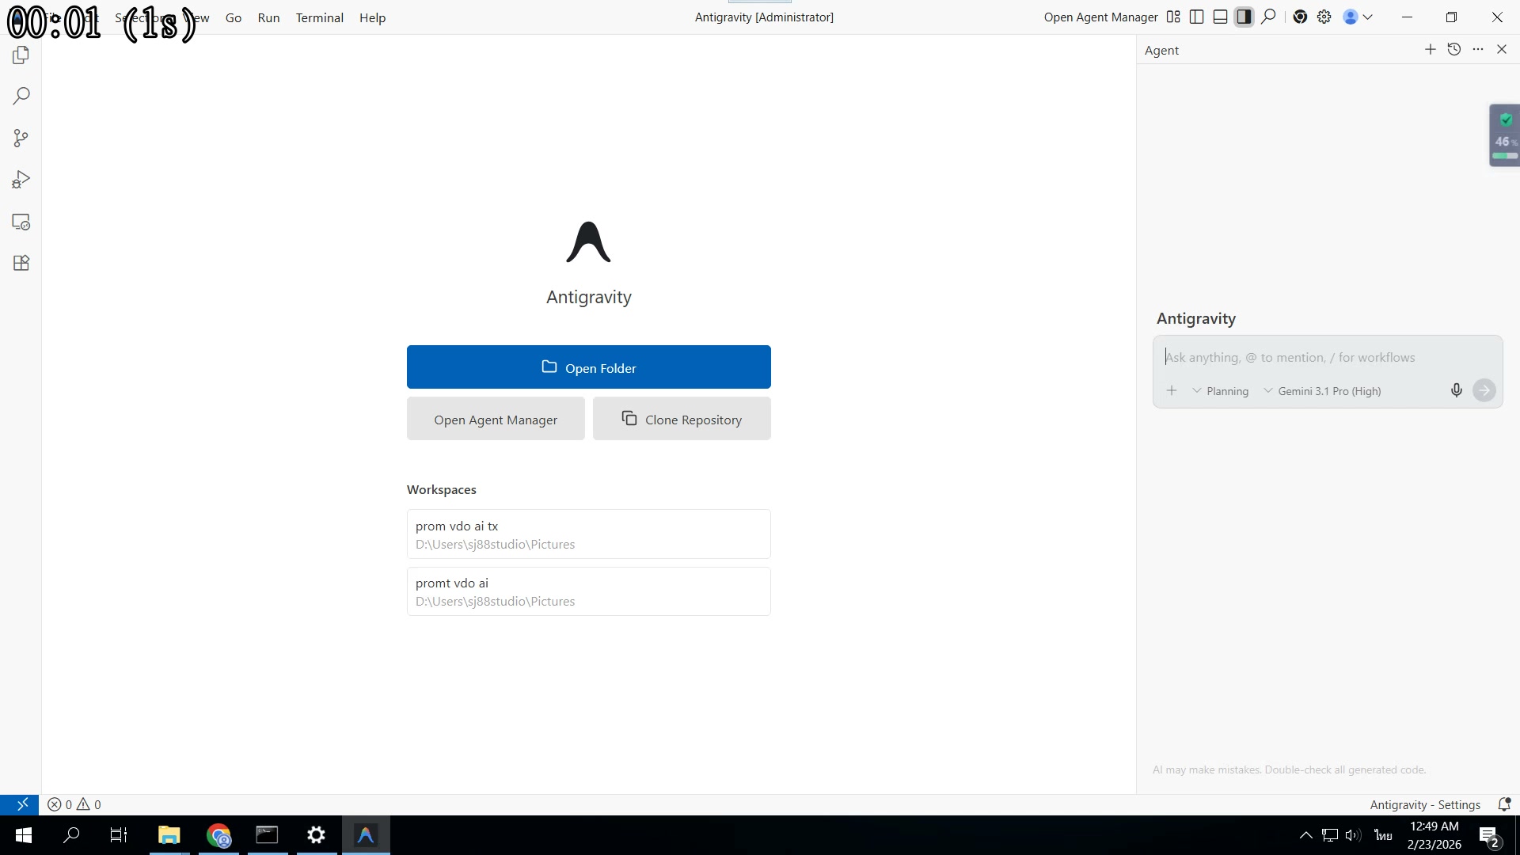
Task: Activate the microphone icon in agent input
Action: 1455,390
